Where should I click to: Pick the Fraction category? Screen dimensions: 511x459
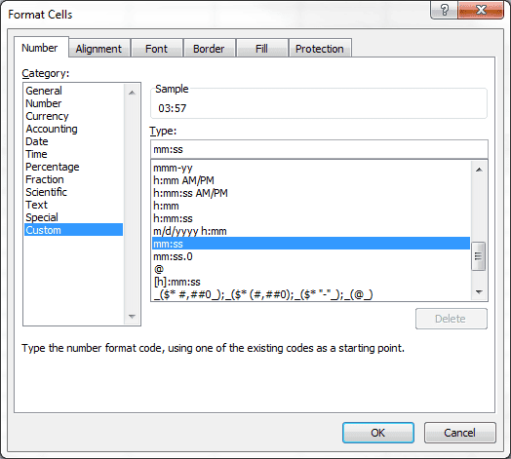(74, 179)
